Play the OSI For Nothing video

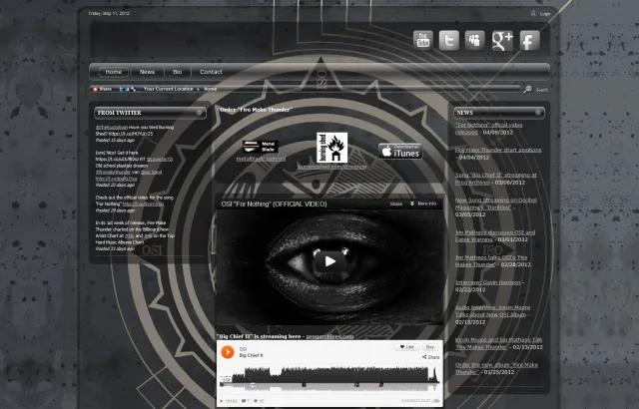tap(330, 261)
